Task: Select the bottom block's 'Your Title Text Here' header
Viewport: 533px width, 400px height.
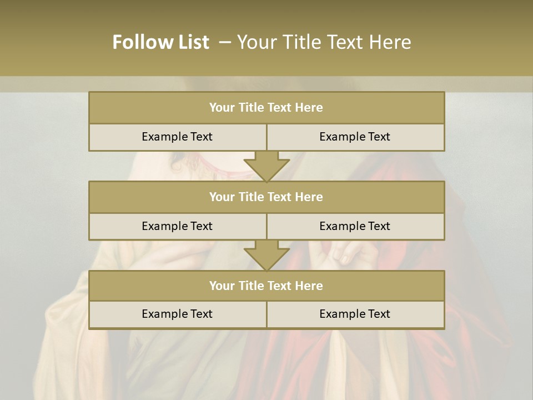Action: click(x=266, y=286)
